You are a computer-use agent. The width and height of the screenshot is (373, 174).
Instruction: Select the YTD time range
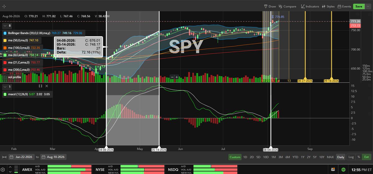coord(295,157)
